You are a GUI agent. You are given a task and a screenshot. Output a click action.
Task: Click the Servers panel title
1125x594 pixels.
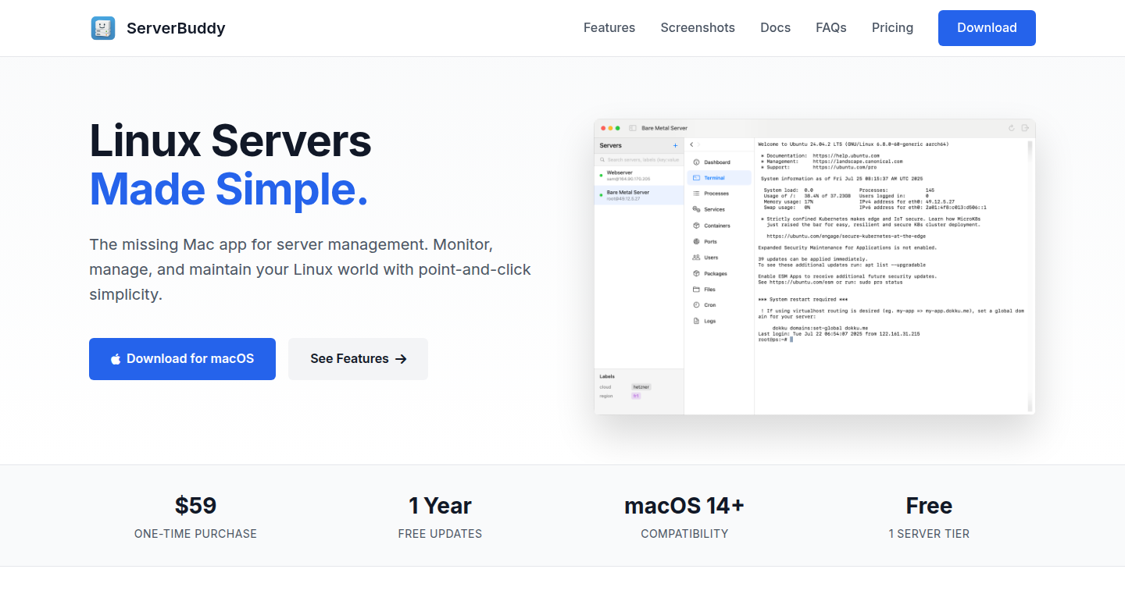click(611, 146)
